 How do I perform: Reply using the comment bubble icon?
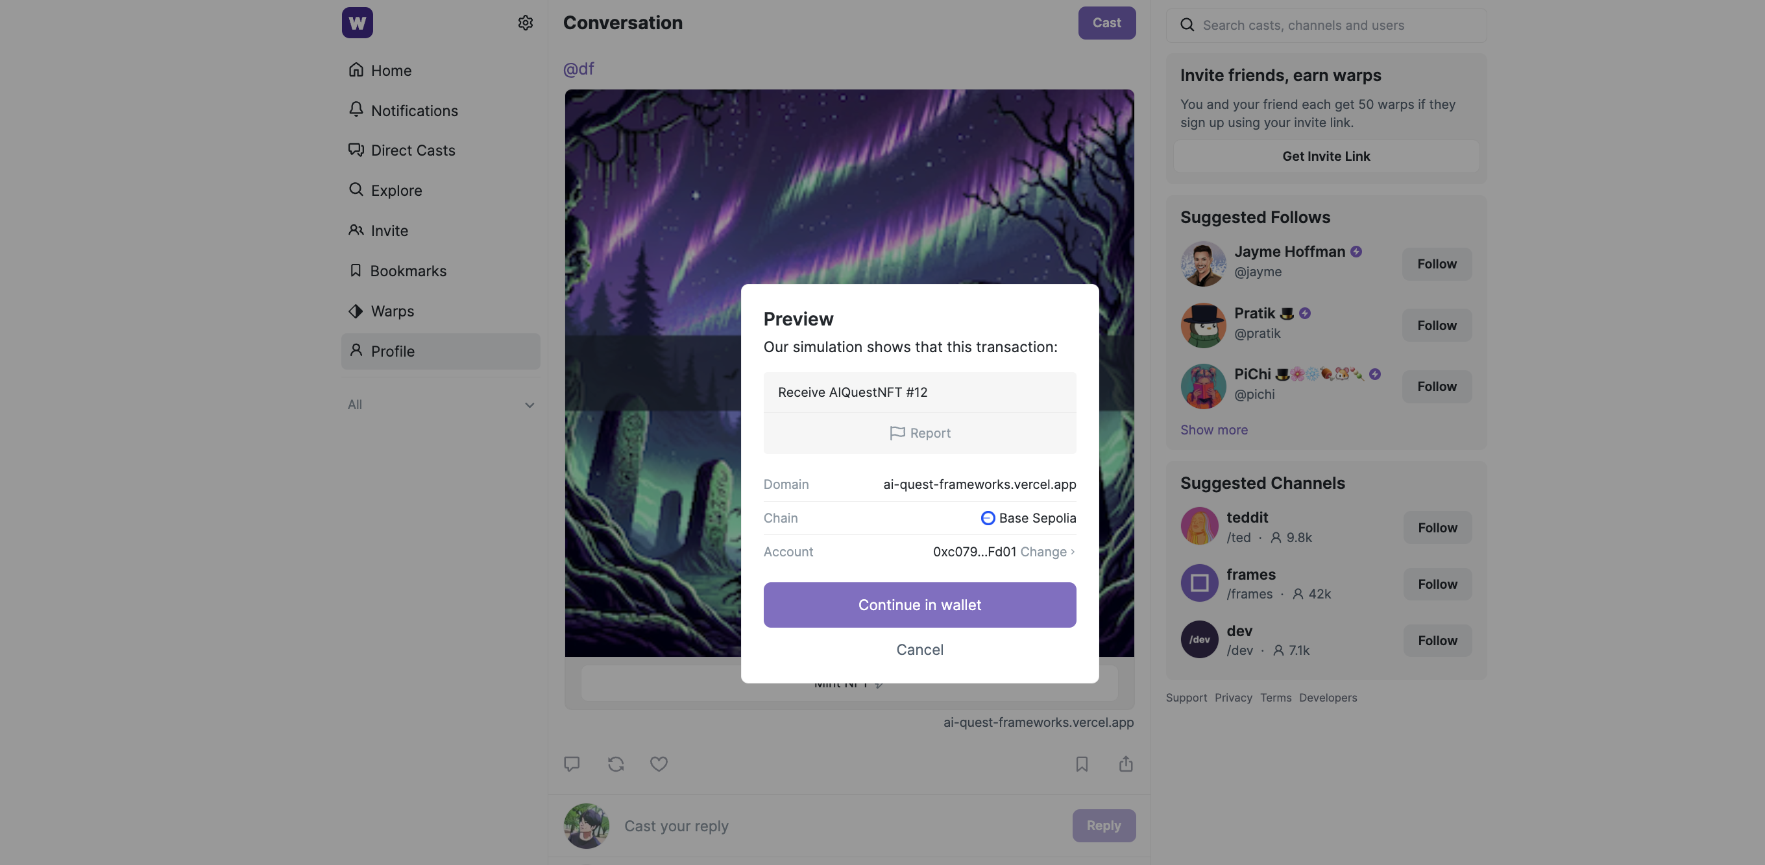click(x=572, y=764)
